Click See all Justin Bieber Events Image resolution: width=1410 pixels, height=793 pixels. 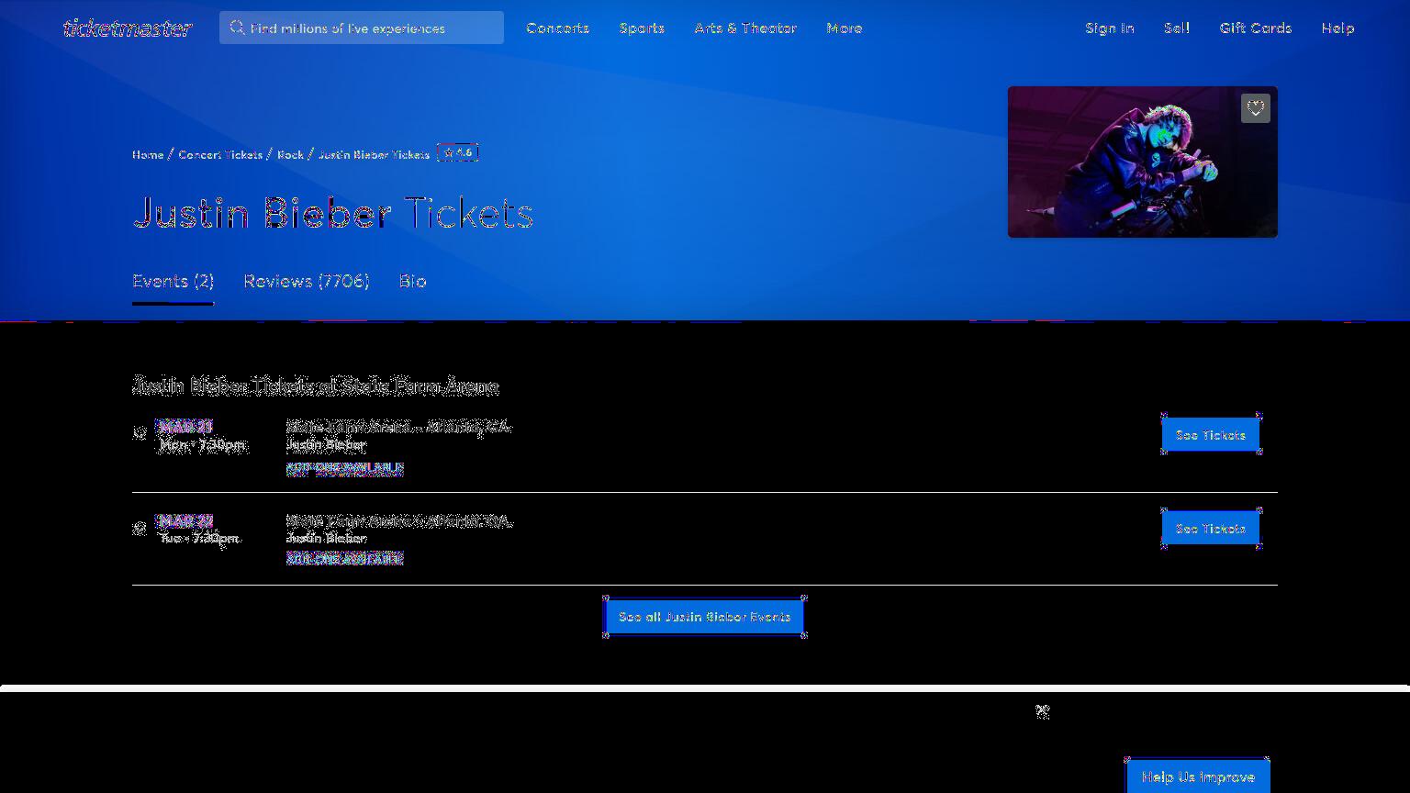(705, 617)
